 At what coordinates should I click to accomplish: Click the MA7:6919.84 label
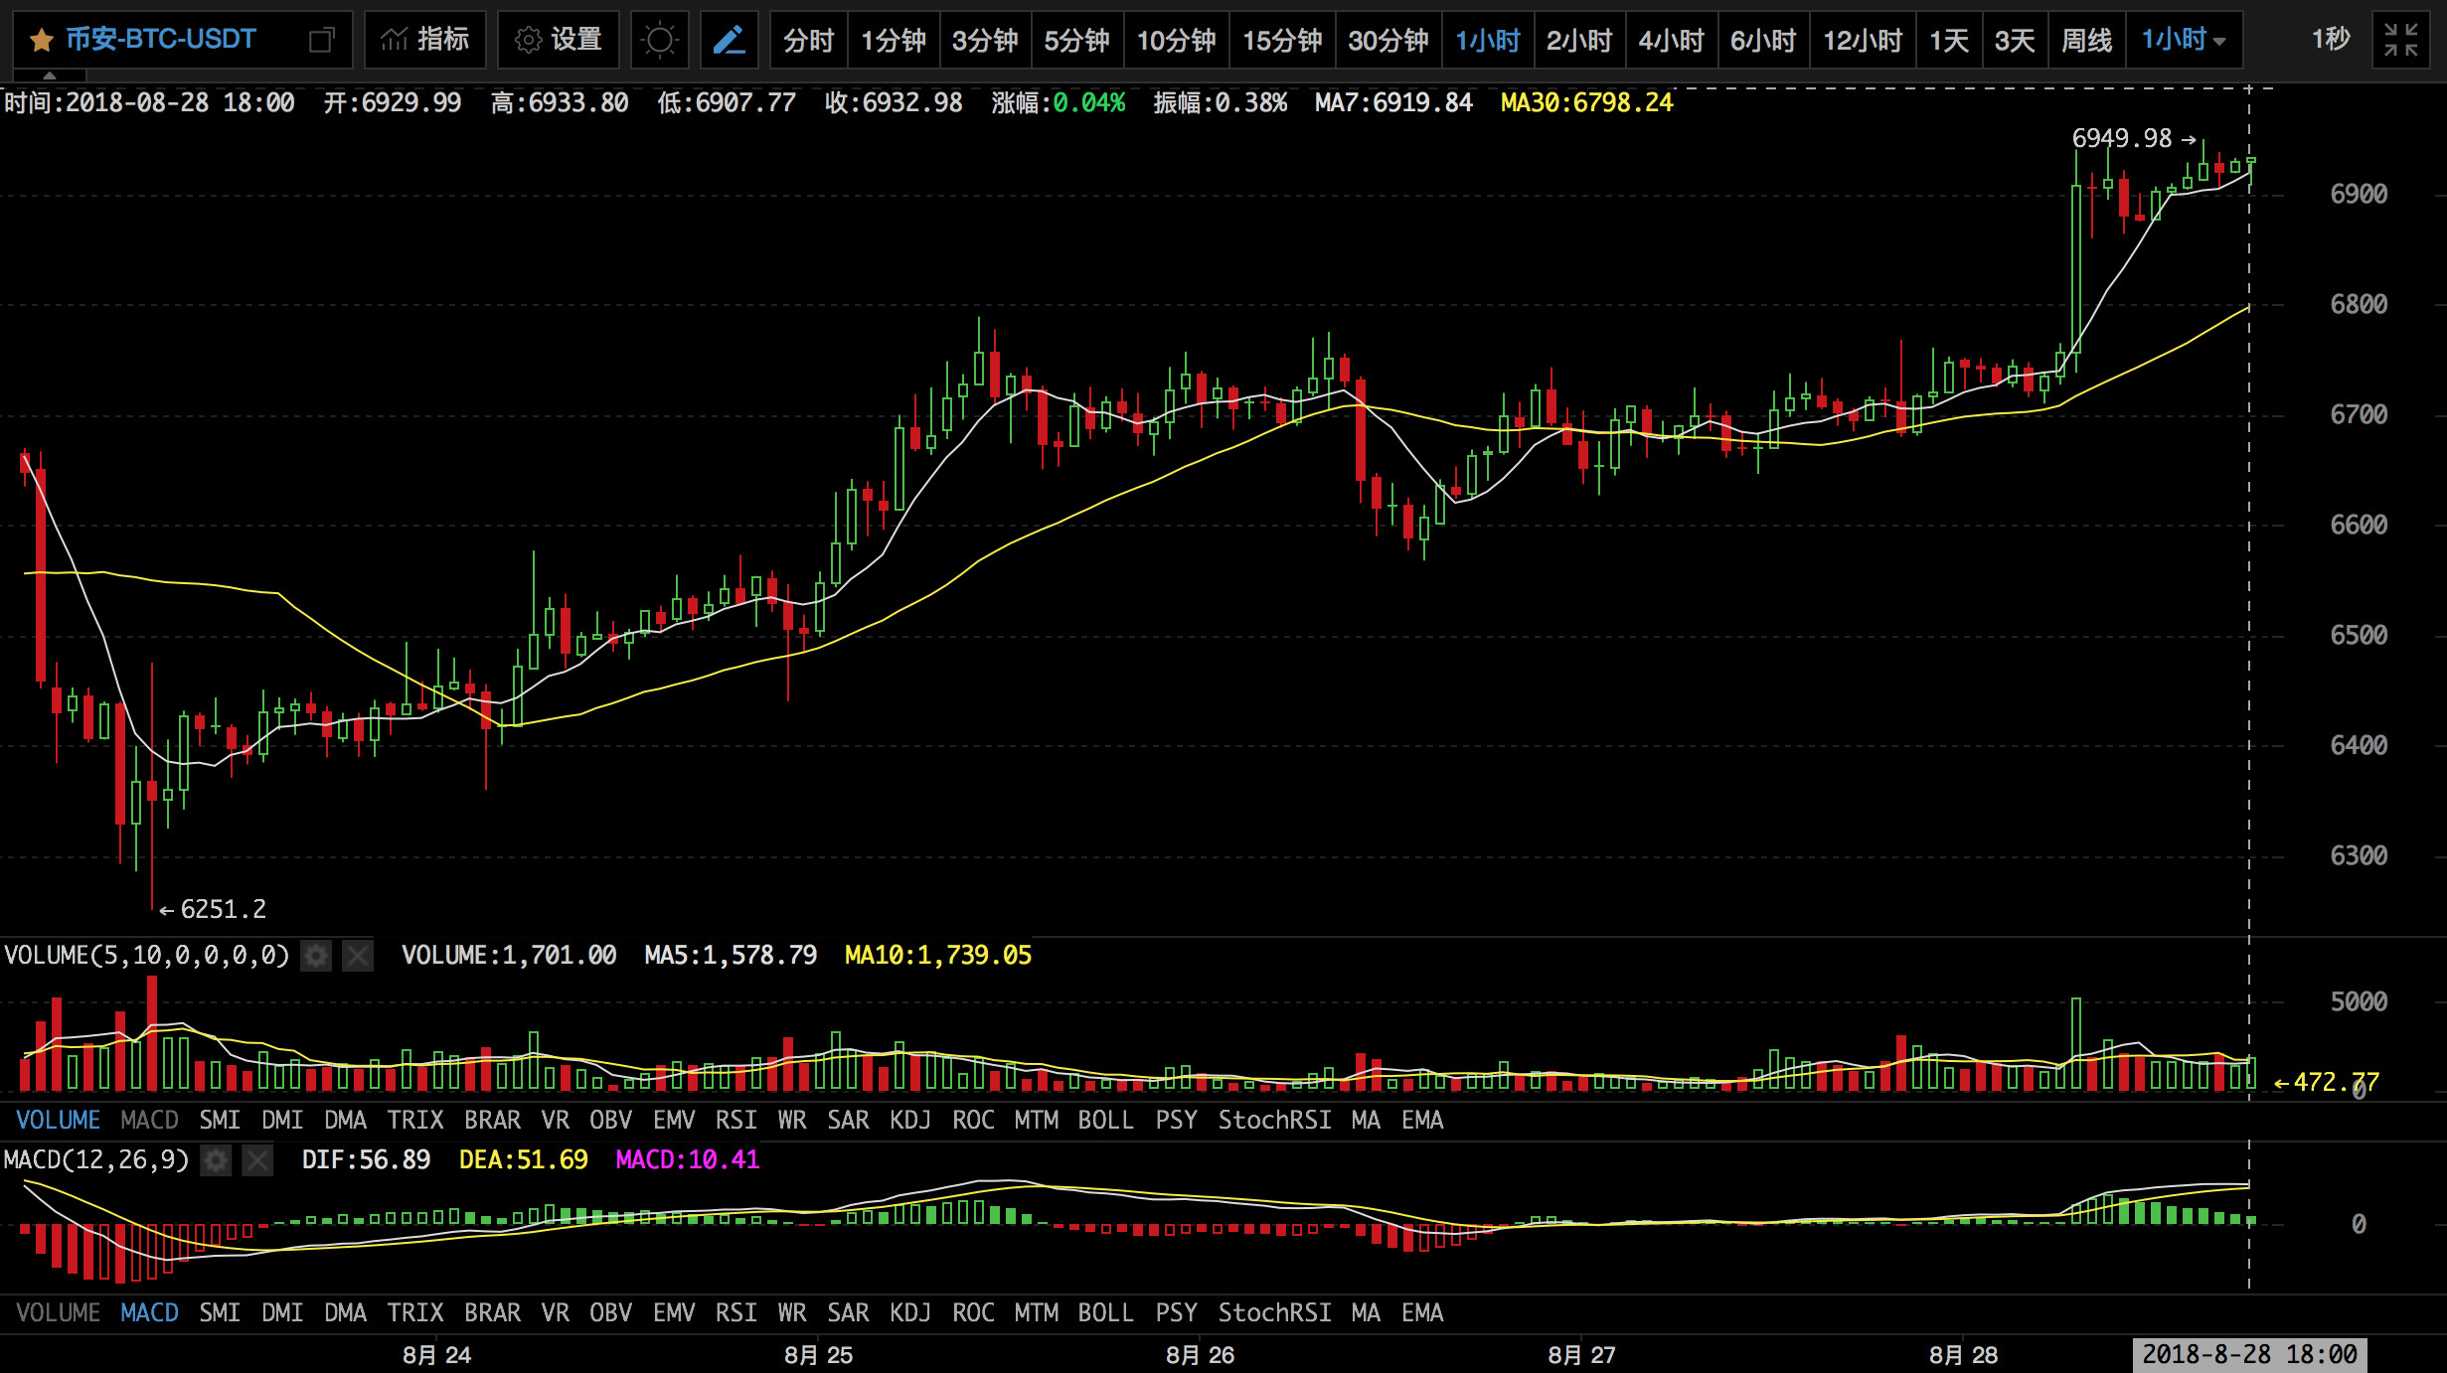[1393, 103]
